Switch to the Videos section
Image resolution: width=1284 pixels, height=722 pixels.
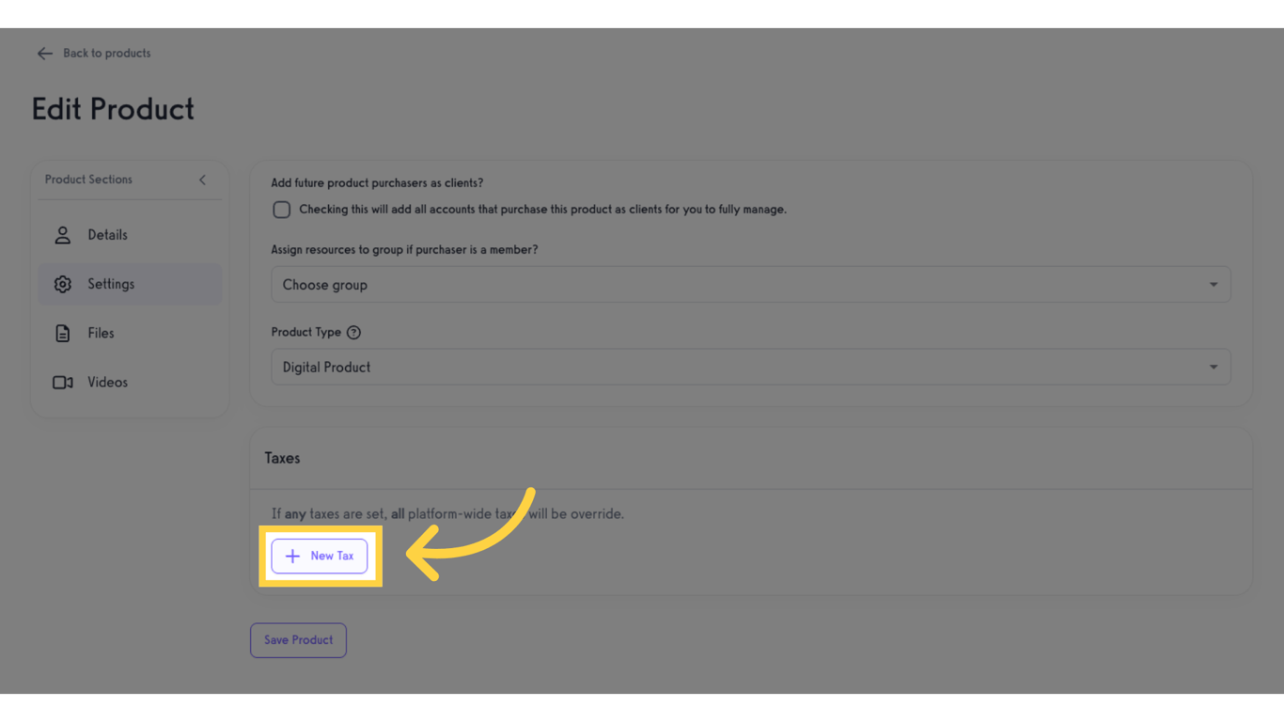(107, 382)
